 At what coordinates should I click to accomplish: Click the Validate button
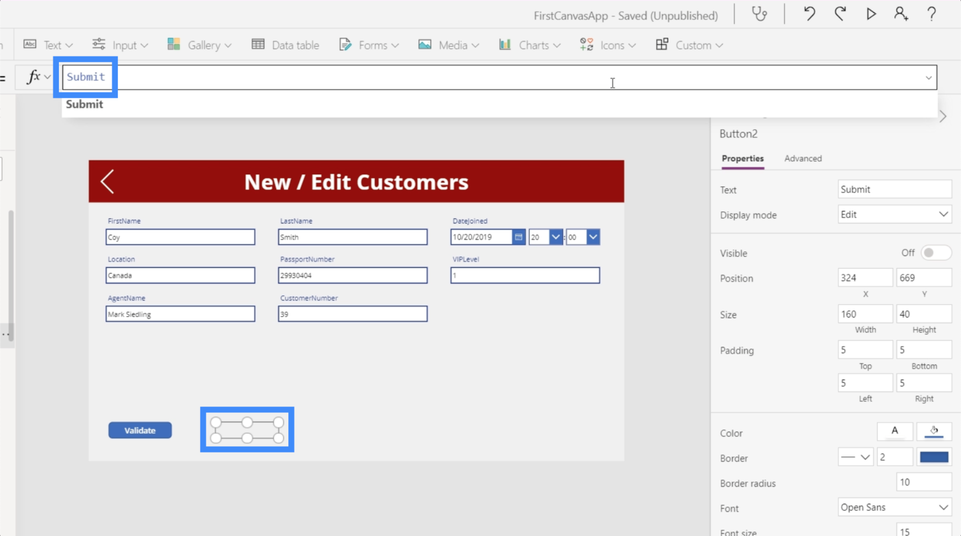(140, 430)
